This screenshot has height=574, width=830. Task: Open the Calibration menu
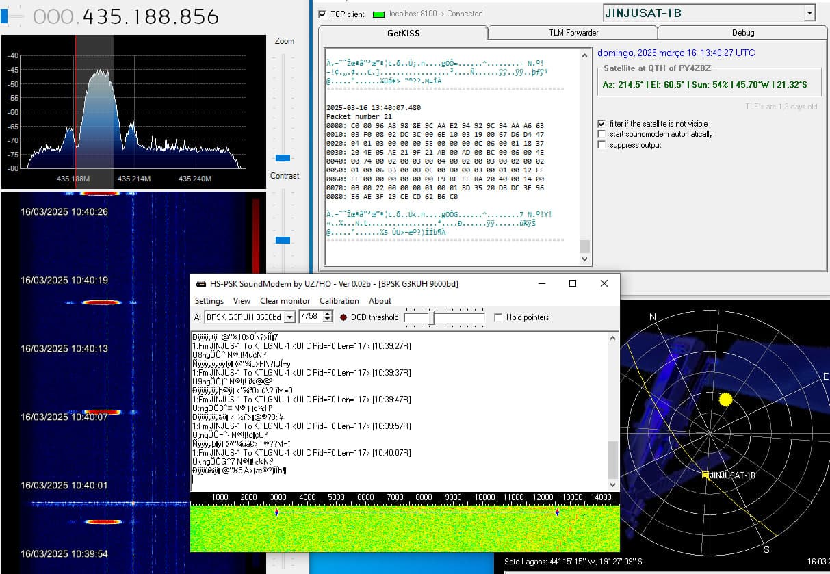(339, 301)
